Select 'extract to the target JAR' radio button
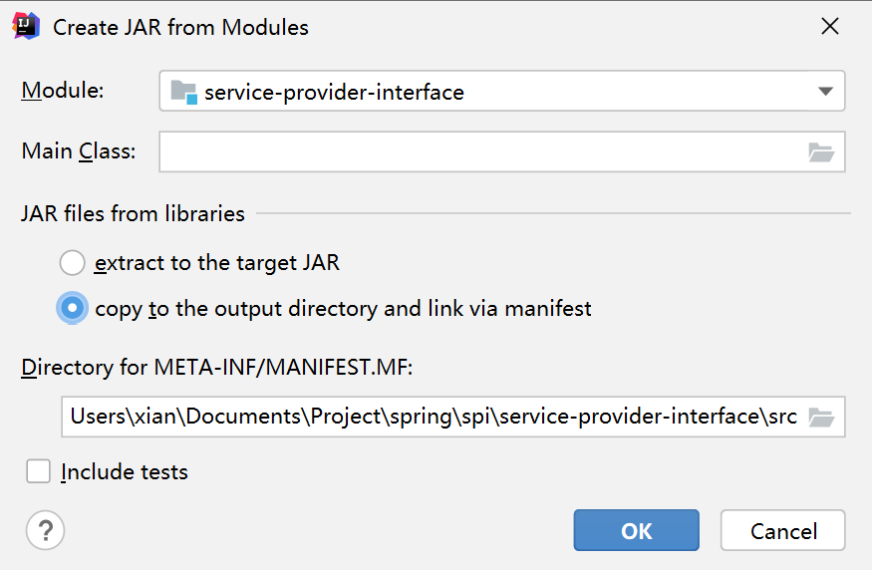This screenshot has height=570, width=872. [73, 263]
